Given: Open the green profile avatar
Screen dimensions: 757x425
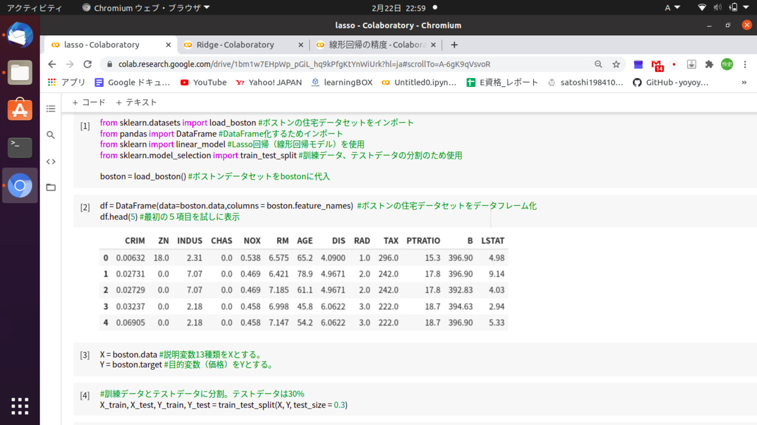Looking at the screenshot, I should click(727, 64).
